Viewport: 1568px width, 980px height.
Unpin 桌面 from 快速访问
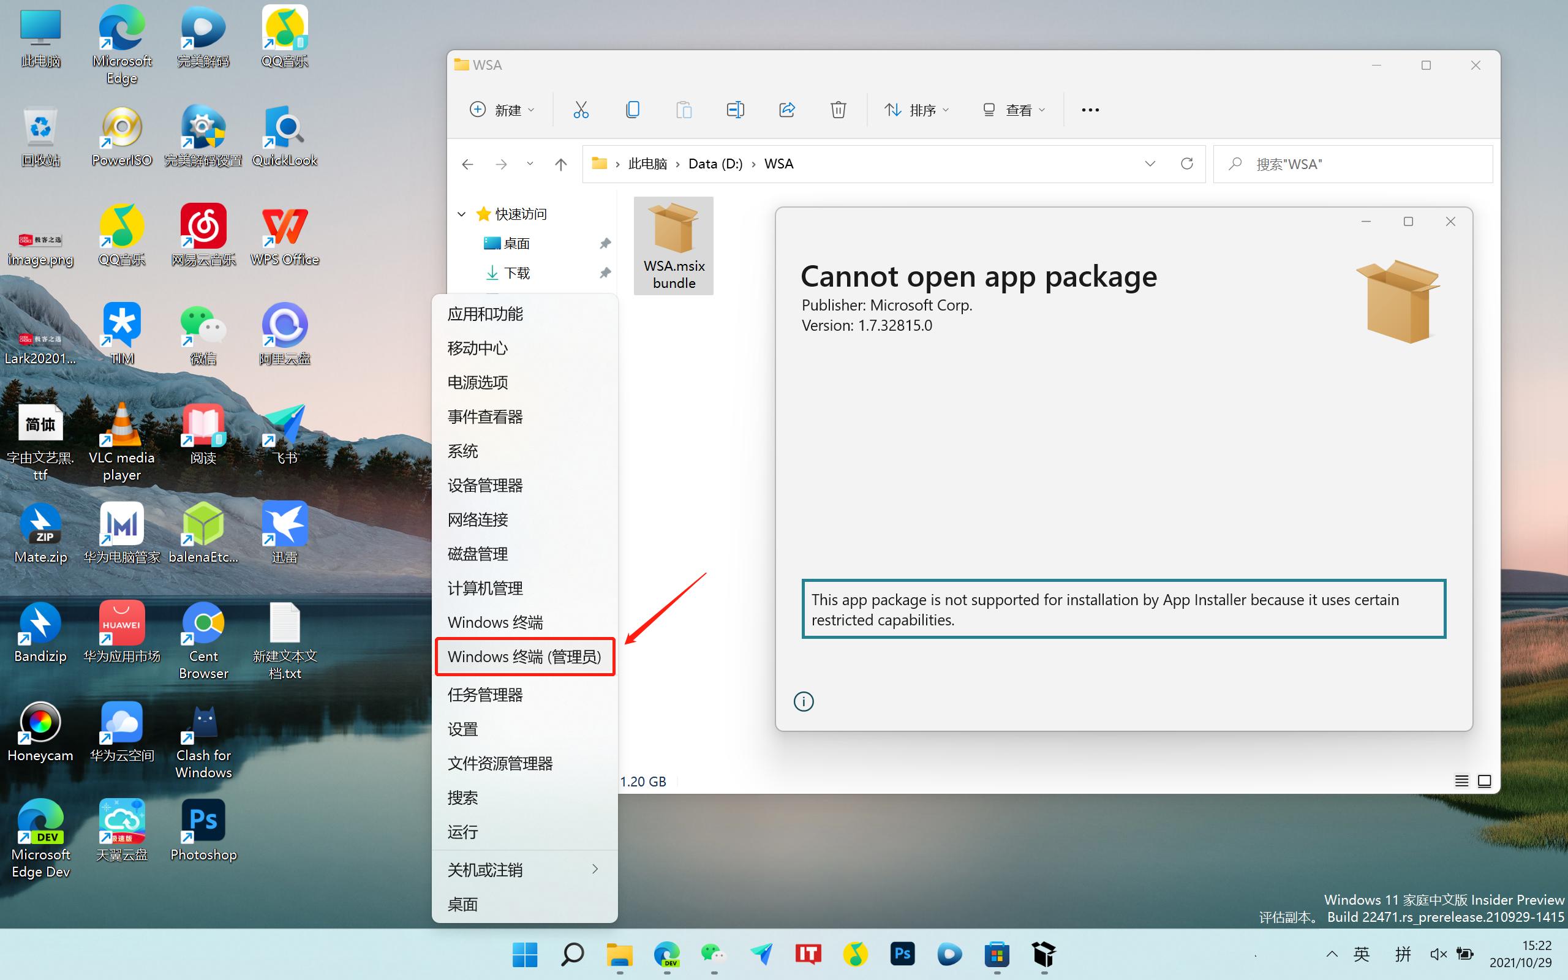pos(605,243)
